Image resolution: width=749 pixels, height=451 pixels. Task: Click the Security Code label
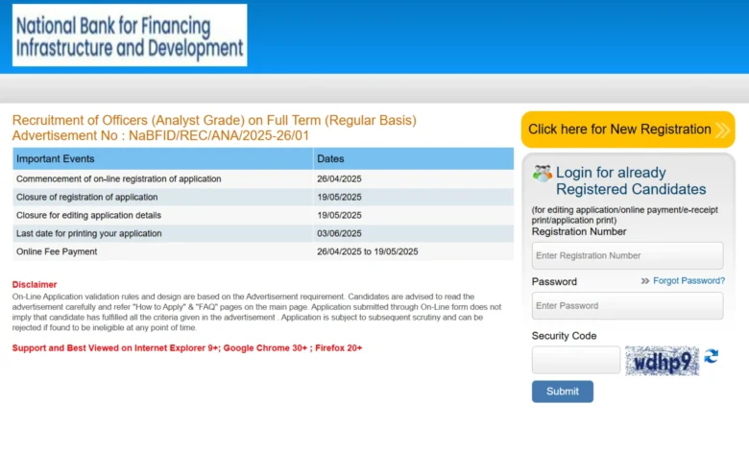564,336
